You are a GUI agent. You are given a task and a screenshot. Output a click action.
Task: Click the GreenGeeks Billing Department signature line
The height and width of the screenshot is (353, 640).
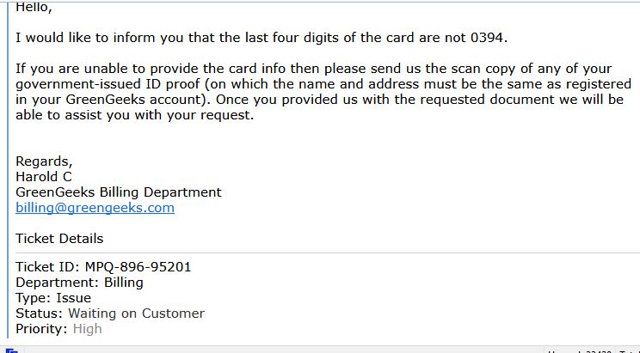coord(119,192)
